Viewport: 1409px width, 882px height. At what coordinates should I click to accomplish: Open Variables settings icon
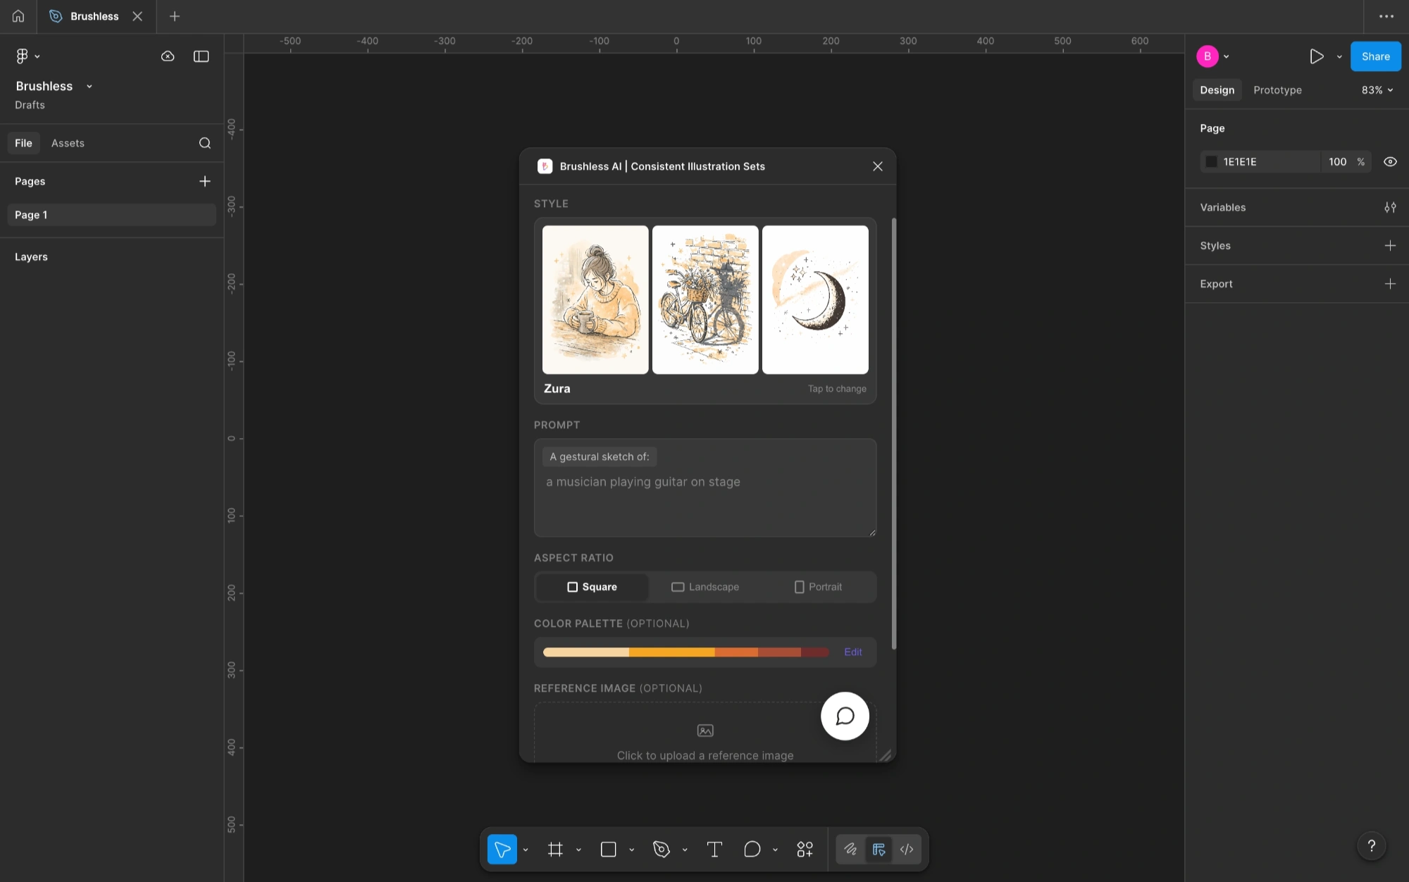point(1389,207)
